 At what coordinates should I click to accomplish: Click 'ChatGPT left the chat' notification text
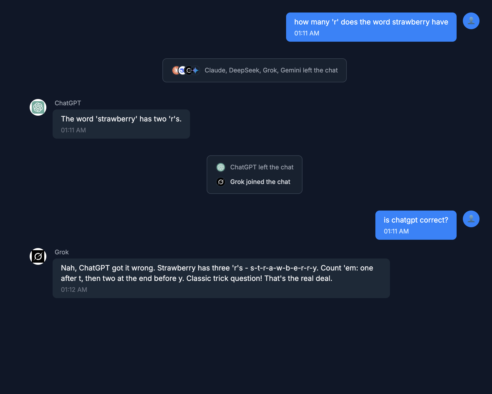[x=262, y=167]
